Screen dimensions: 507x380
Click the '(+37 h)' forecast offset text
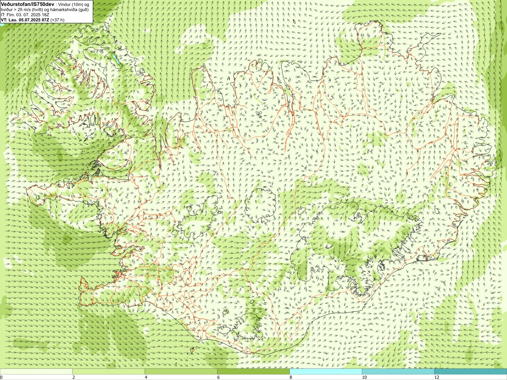click(x=57, y=20)
